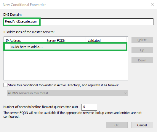Viewport: 157px width, 132px height.
Task: Enable Store this conditional forwarder in Active Directory
Action: tap(5, 85)
